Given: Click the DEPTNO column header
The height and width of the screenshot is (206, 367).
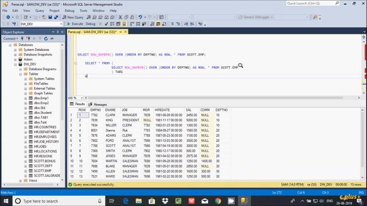Looking at the screenshot, I should pos(221,110).
